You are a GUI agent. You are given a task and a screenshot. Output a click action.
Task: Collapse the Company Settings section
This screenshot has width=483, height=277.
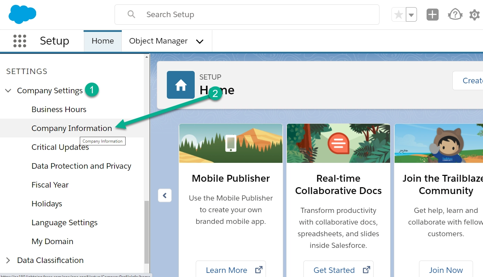(x=8, y=91)
